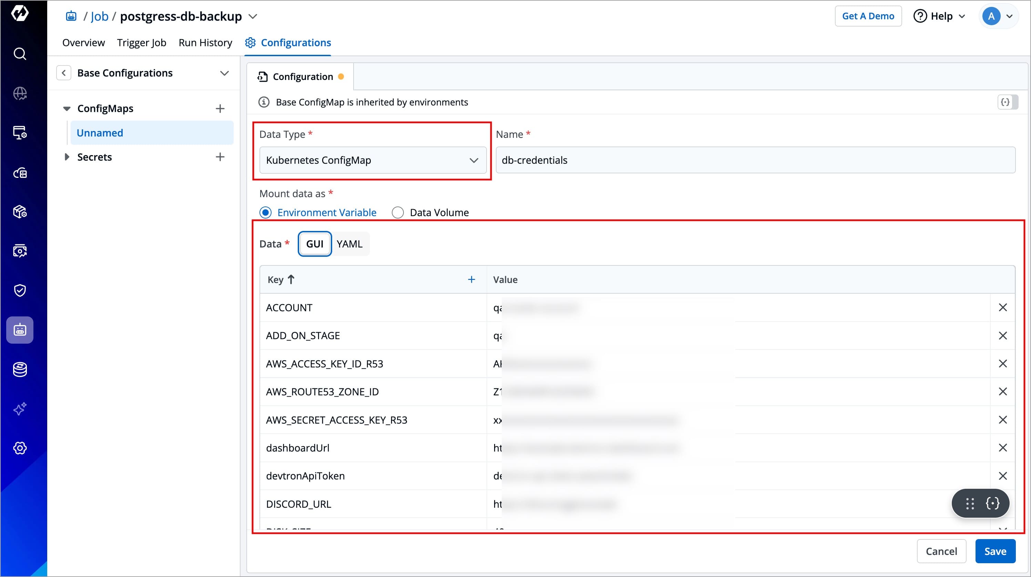Viewport: 1031px width, 577px height.
Task: Open the global settings gear icon
Action: [20, 448]
